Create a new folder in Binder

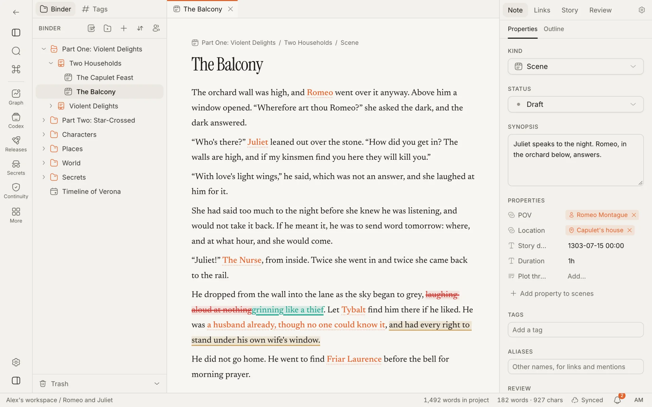[107, 28]
